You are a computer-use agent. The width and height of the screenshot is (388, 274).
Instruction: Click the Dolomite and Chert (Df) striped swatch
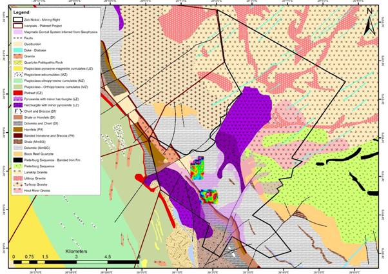pos(18,123)
